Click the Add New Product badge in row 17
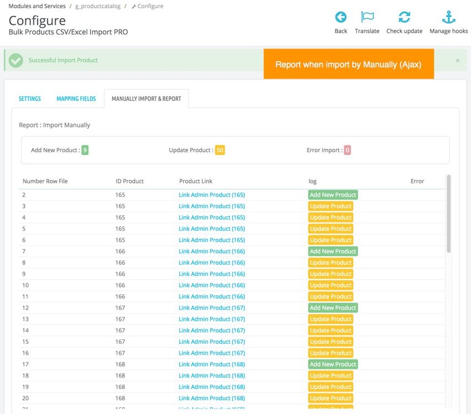 point(333,364)
